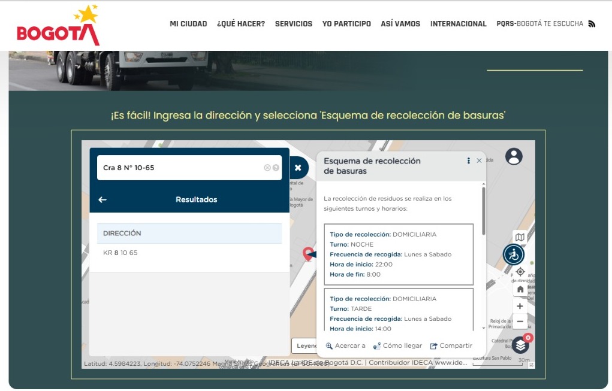
Task: Select the KR 8 10 65 address result
Action: tap(120, 253)
